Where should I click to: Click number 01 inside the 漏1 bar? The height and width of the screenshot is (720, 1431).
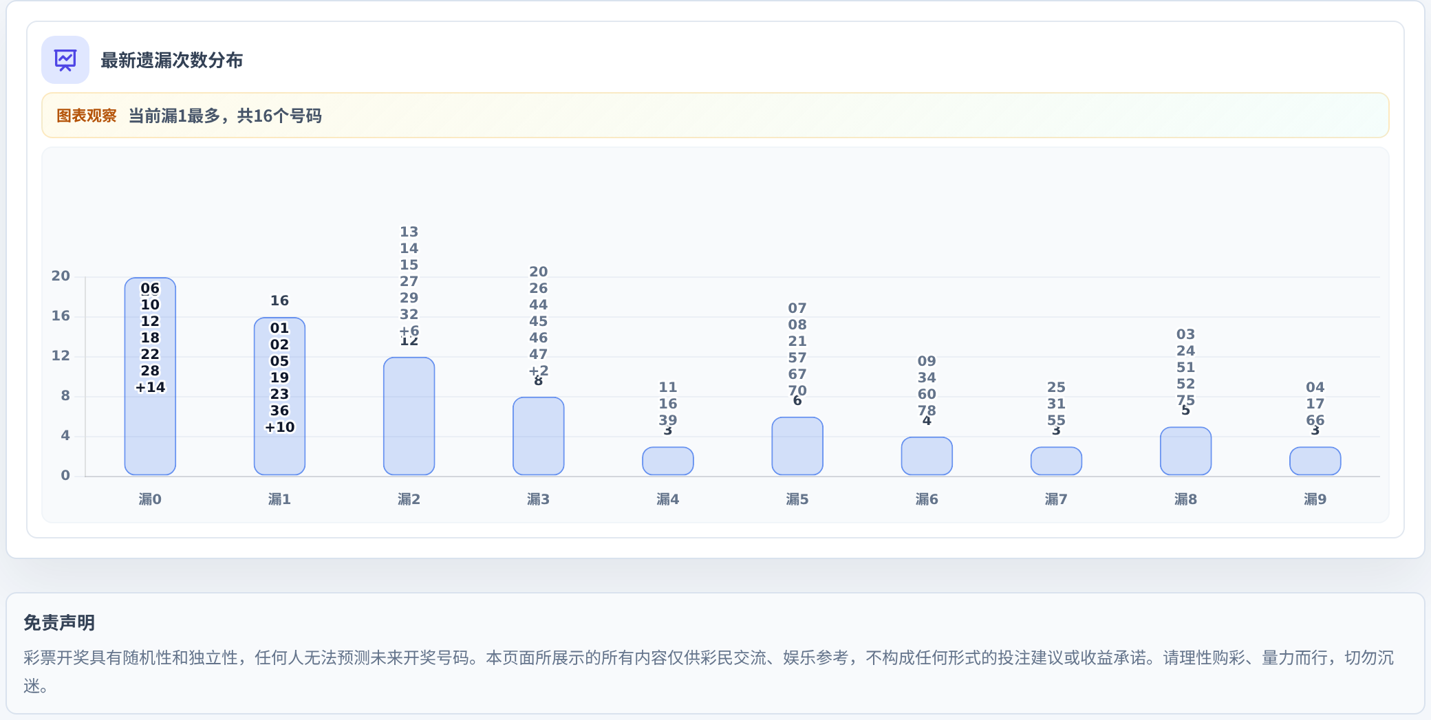click(279, 328)
